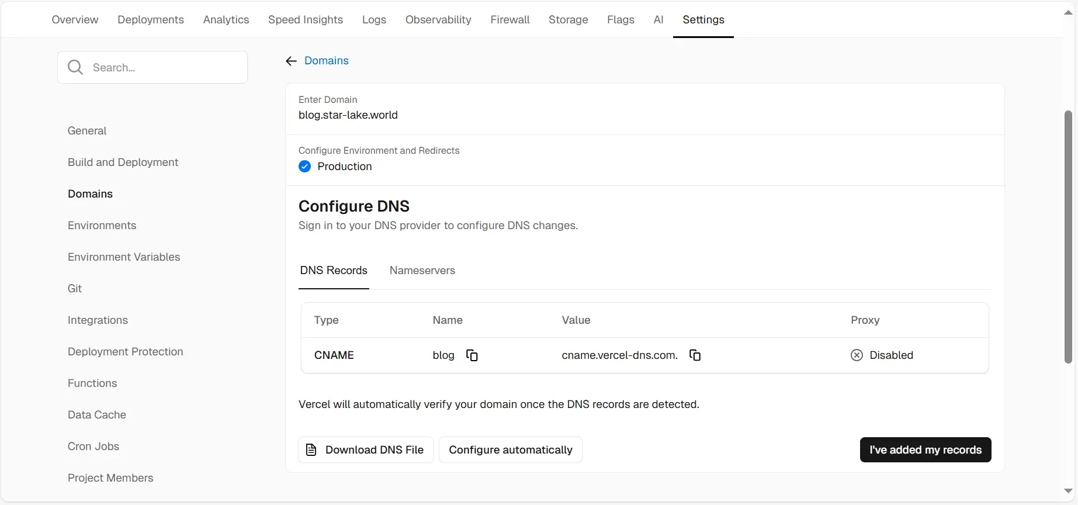The width and height of the screenshot is (1078, 505).
Task: Click the scrollbar down arrow
Action: (x=1069, y=492)
